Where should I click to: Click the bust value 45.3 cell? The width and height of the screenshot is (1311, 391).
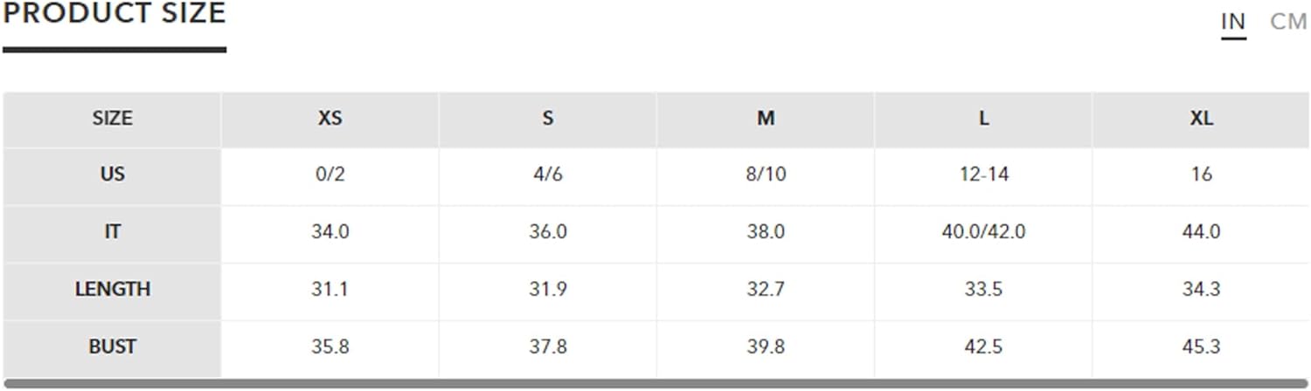pos(1201,347)
